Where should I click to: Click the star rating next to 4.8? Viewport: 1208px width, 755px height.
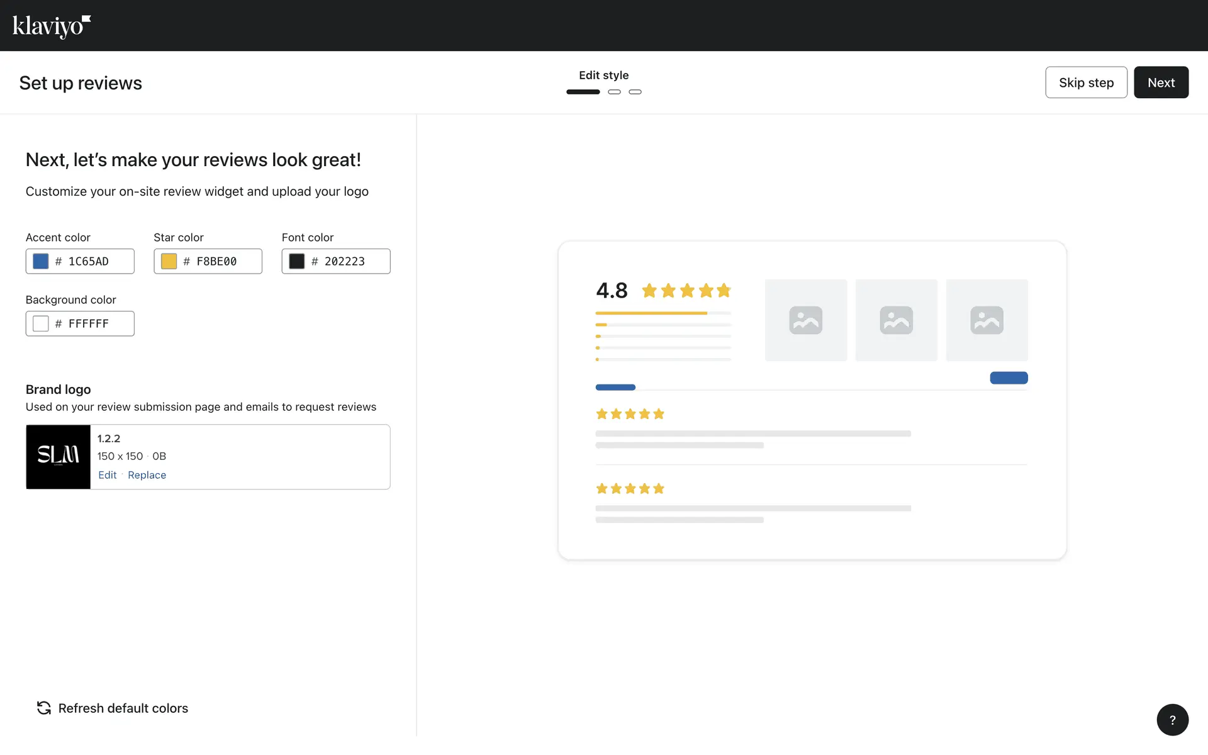click(x=686, y=291)
